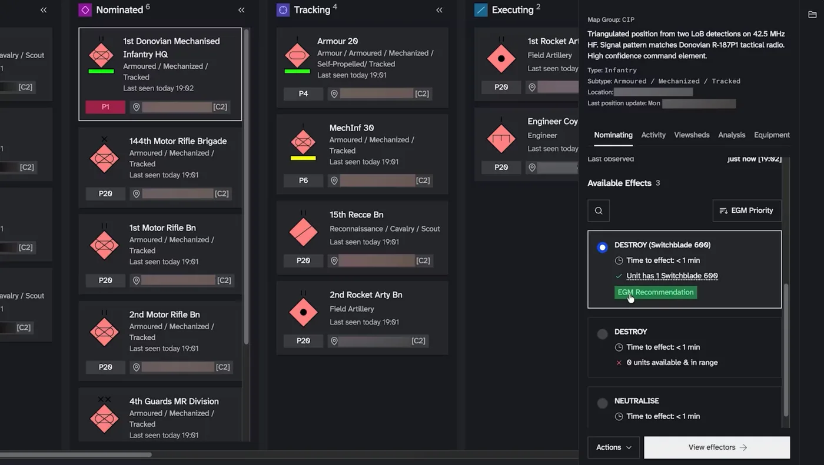Screen dimensions: 824x465
Task: Select the DESTROY (Switchblade 600) radio option
Action: 602,247
